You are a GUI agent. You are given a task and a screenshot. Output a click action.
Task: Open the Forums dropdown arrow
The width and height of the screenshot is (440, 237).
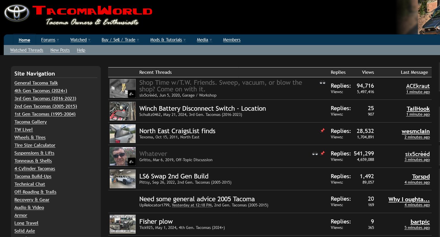pyautogui.click(x=58, y=40)
